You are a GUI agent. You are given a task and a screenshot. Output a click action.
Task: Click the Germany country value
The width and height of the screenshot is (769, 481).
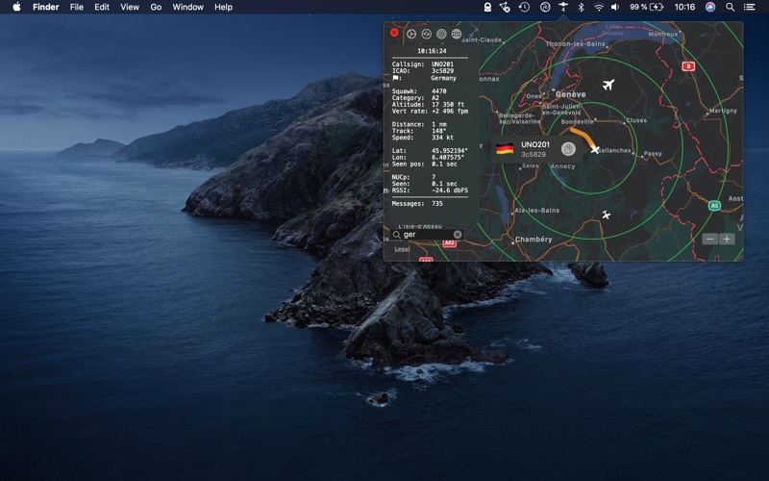point(443,78)
